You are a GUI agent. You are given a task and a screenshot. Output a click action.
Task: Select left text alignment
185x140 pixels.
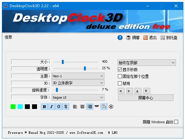point(75,107)
